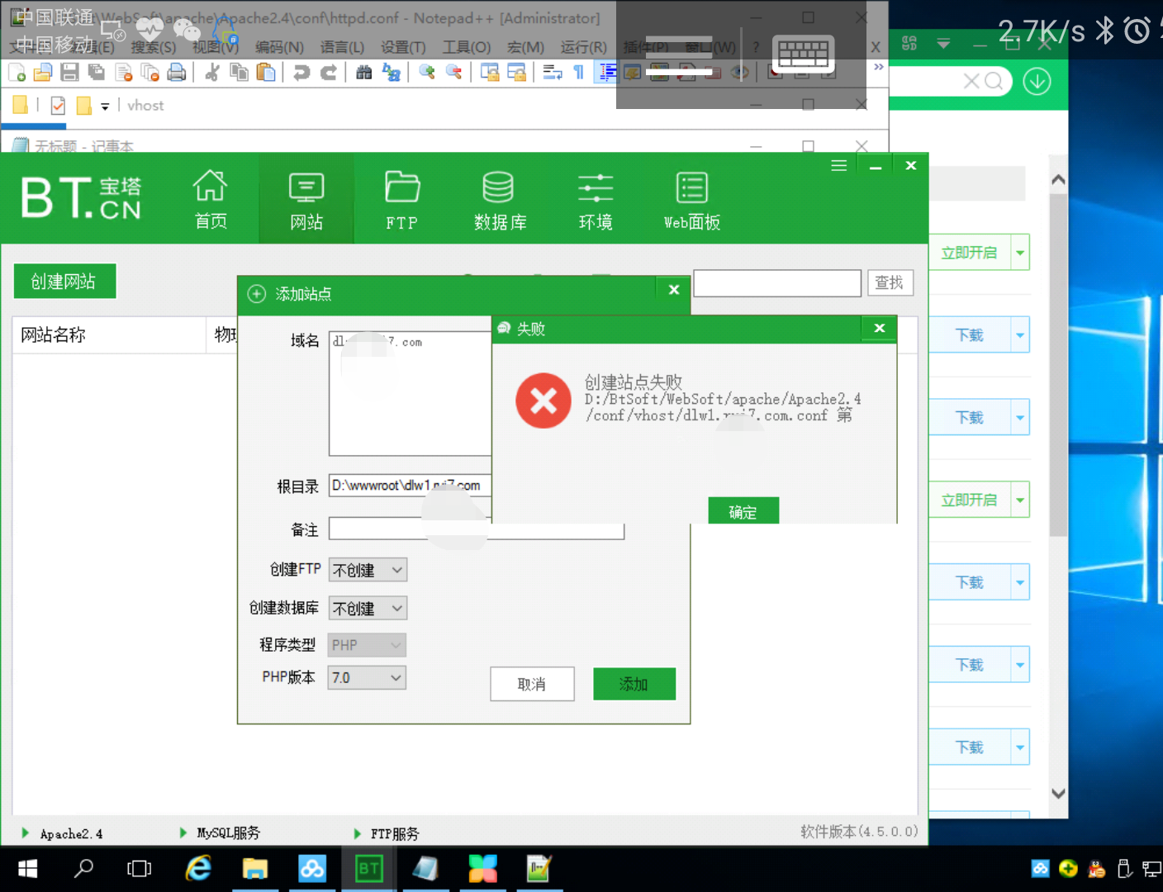Open Notepad++ 语言(L) menu
The width and height of the screenshot is (1163, 892).
(342, 47)
